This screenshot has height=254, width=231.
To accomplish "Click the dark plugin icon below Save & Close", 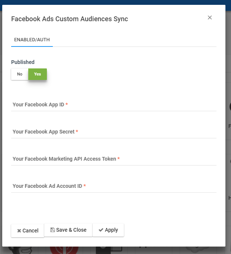I will tap(104, 250).
